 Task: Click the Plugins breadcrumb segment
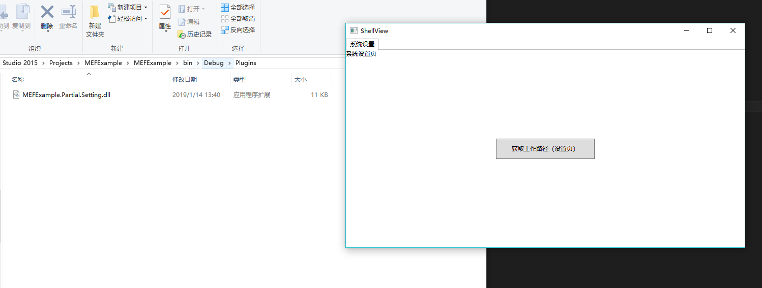246,63
